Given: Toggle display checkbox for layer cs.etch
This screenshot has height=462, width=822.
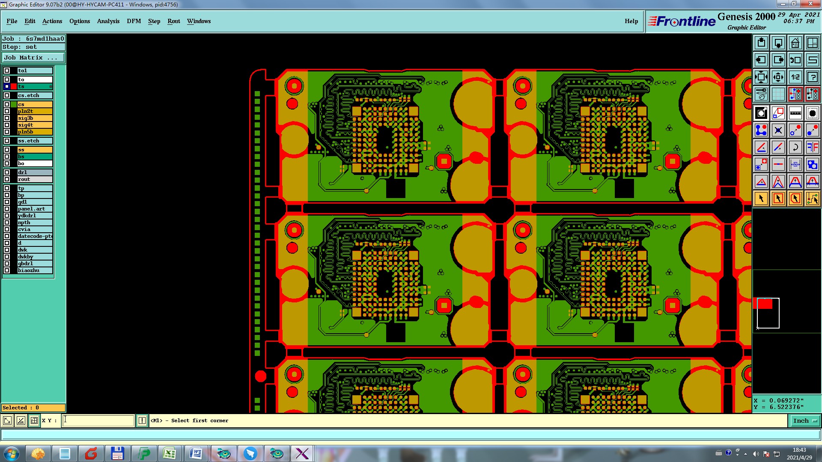Looking at the screenshot, I should pos(7,95).
